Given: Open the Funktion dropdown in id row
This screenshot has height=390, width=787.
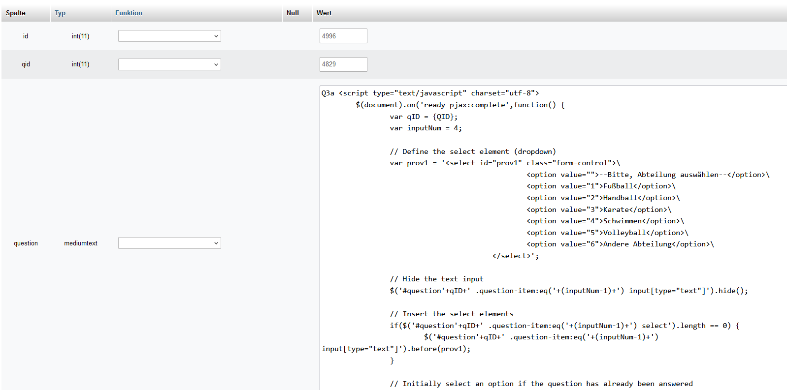Looking at the screenshot, I should 169,36.
